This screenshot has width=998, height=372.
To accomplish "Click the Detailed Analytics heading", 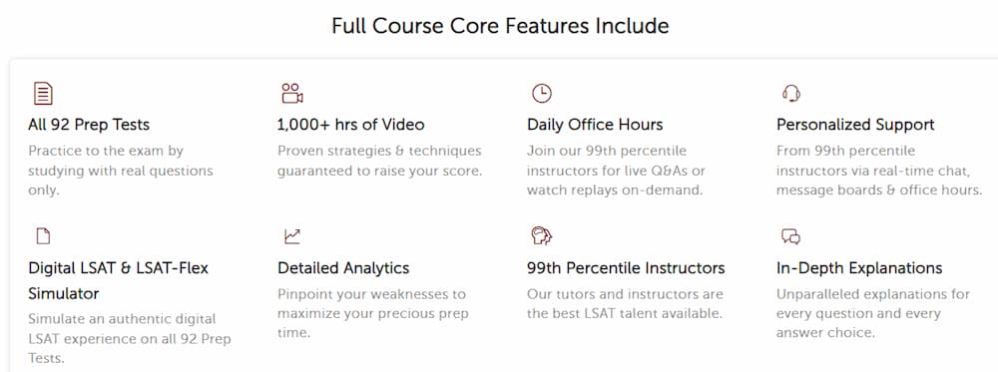I will (x=343, y=268).
